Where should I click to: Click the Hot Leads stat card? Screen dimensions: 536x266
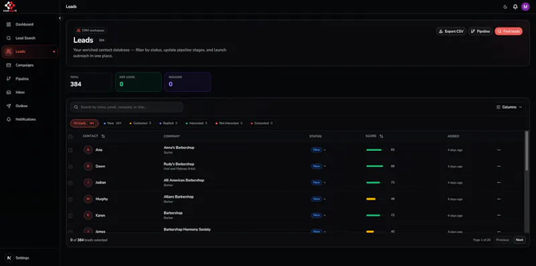139,82
